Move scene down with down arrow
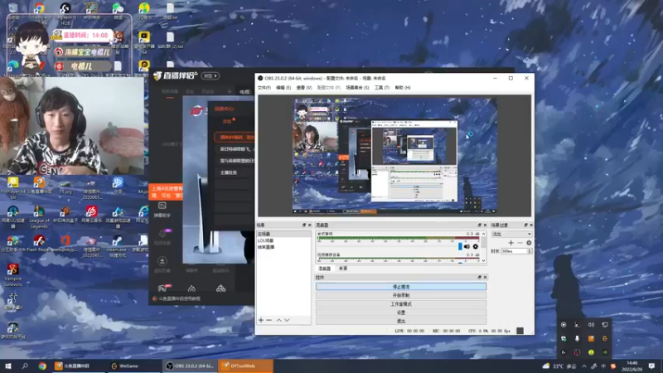The image size is (663, 373). (287, 320)
